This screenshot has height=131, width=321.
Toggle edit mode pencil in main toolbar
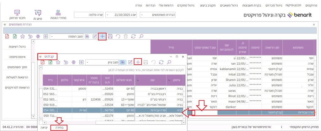(x=95, y=37)
